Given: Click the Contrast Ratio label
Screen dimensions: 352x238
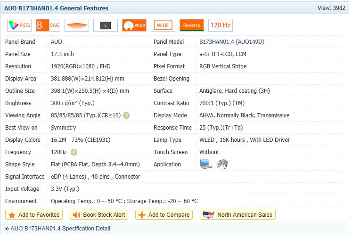Looking at the screenshot, I should click(x=171, y=103).
